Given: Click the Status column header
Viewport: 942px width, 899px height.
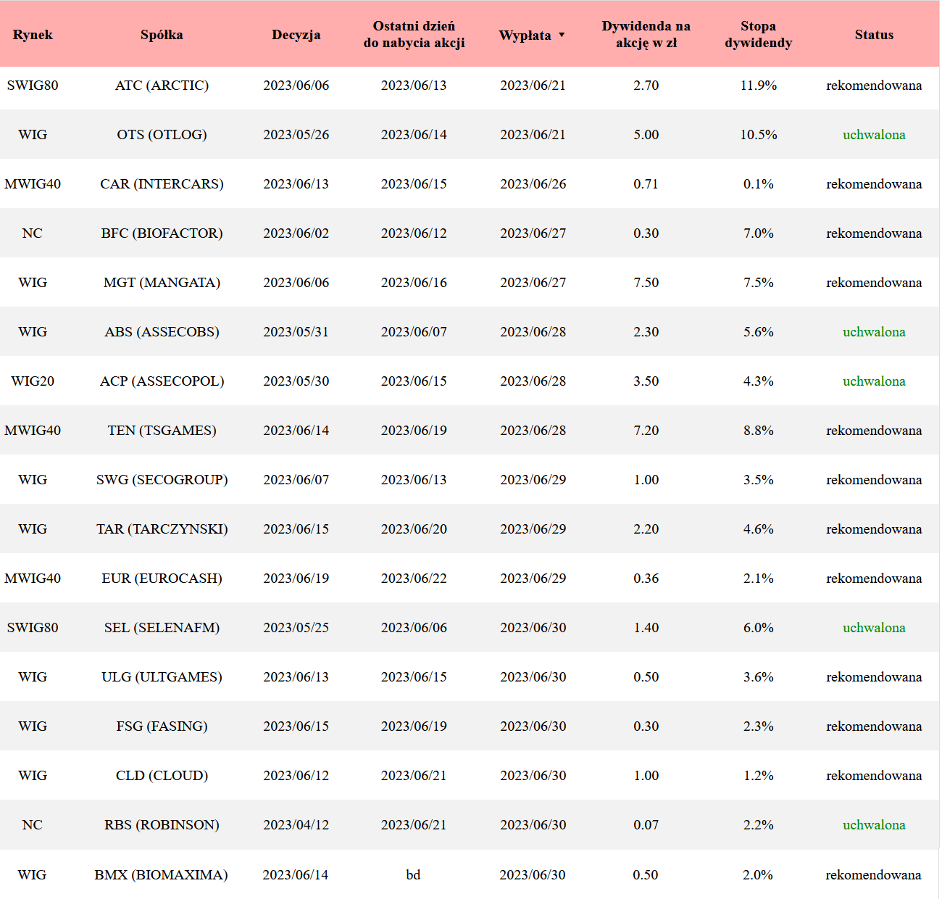Looking at the screenshot, I should pos(874,35).
